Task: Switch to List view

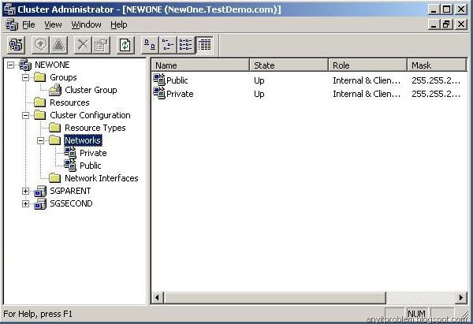Action: click(x=186, y=45)
